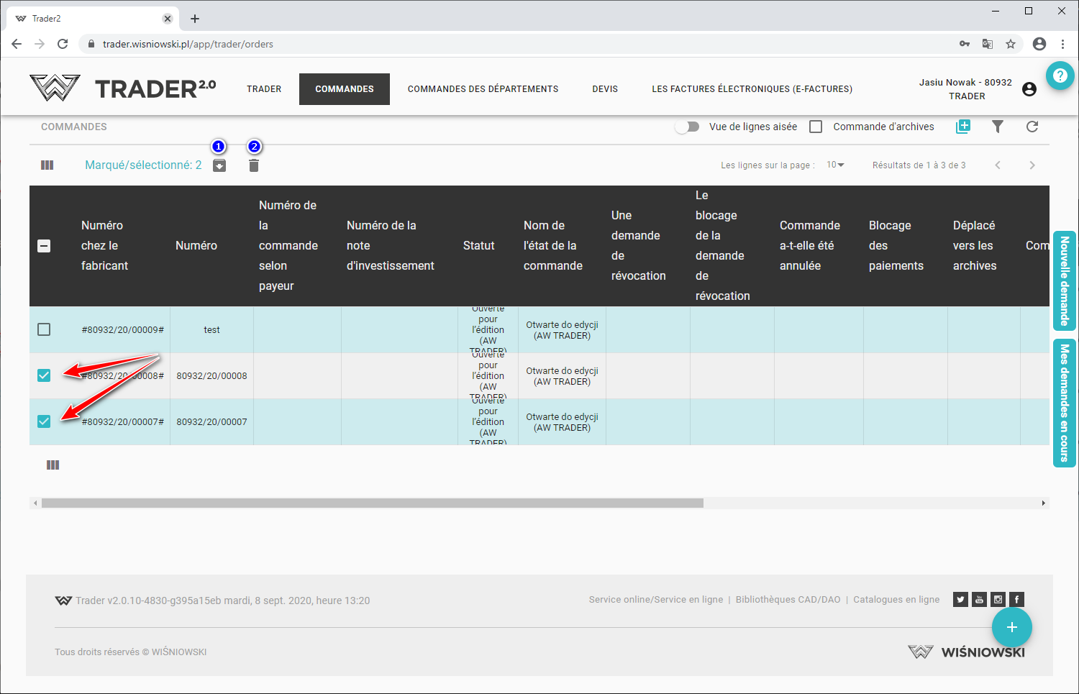This screenshot has width=1079, height=694.
Task: Toggle the 'Vue de lignes aisée' switch
Action: 688,127
